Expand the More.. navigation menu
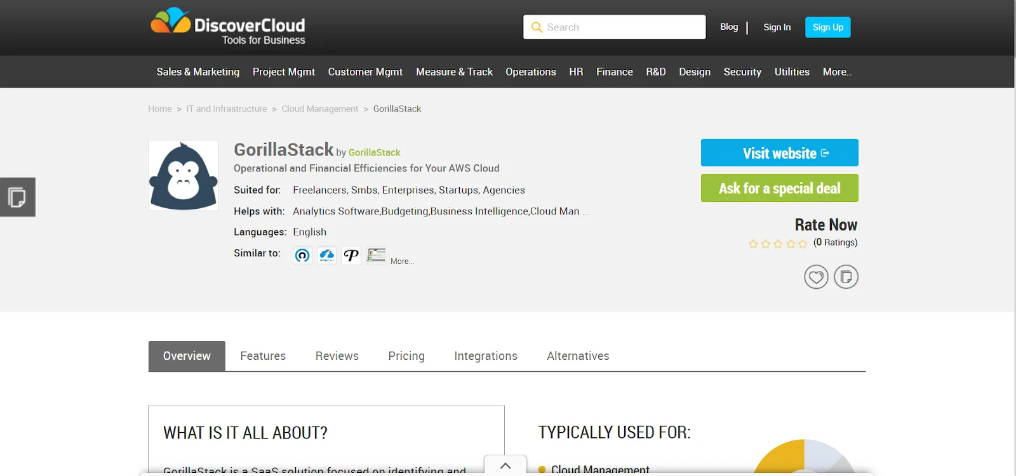The width and height of the screenshot is (1016, 476). point(837,72)
